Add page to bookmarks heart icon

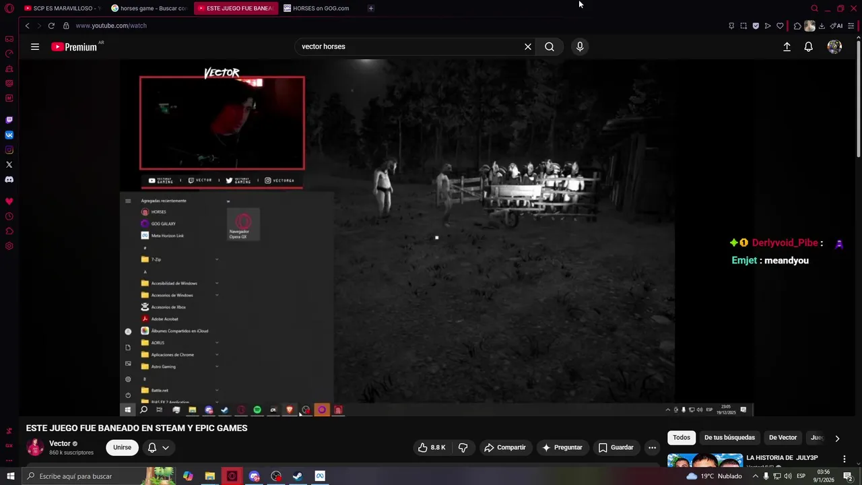(780, 26)
